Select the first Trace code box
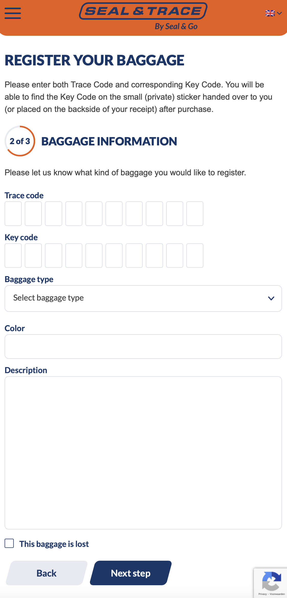This screenshot has width=287, height=598. (13, 214)
